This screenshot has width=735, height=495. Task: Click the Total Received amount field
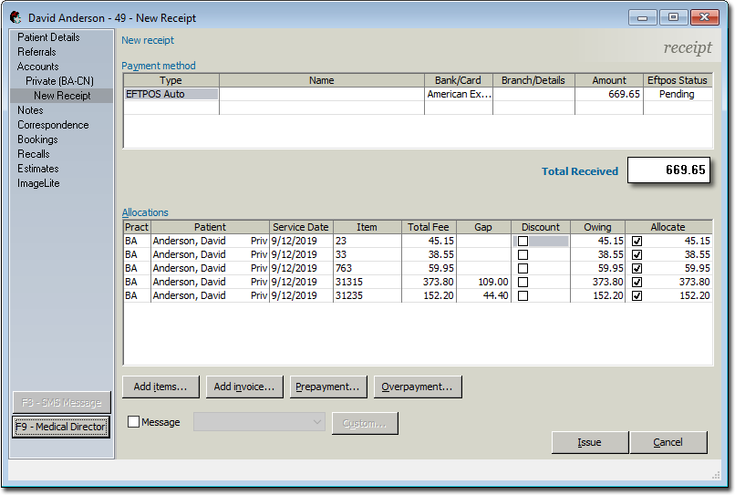click(x=668, y=170)
